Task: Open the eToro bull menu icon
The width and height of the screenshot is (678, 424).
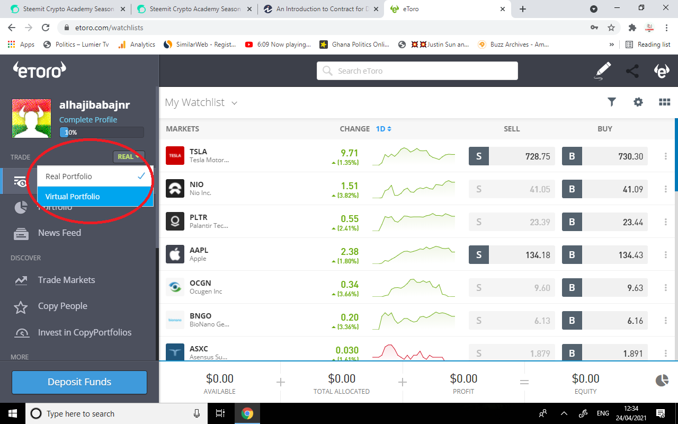Action: tap(662, 71)
